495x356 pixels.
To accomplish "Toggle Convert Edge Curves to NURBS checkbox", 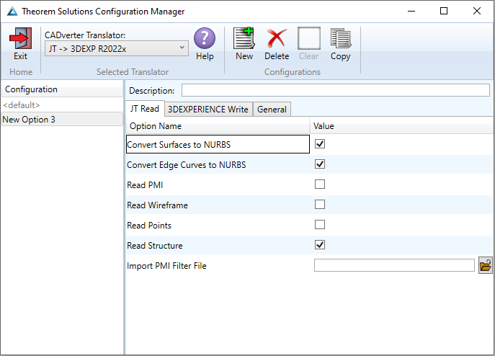I will [x=320, y=164].
